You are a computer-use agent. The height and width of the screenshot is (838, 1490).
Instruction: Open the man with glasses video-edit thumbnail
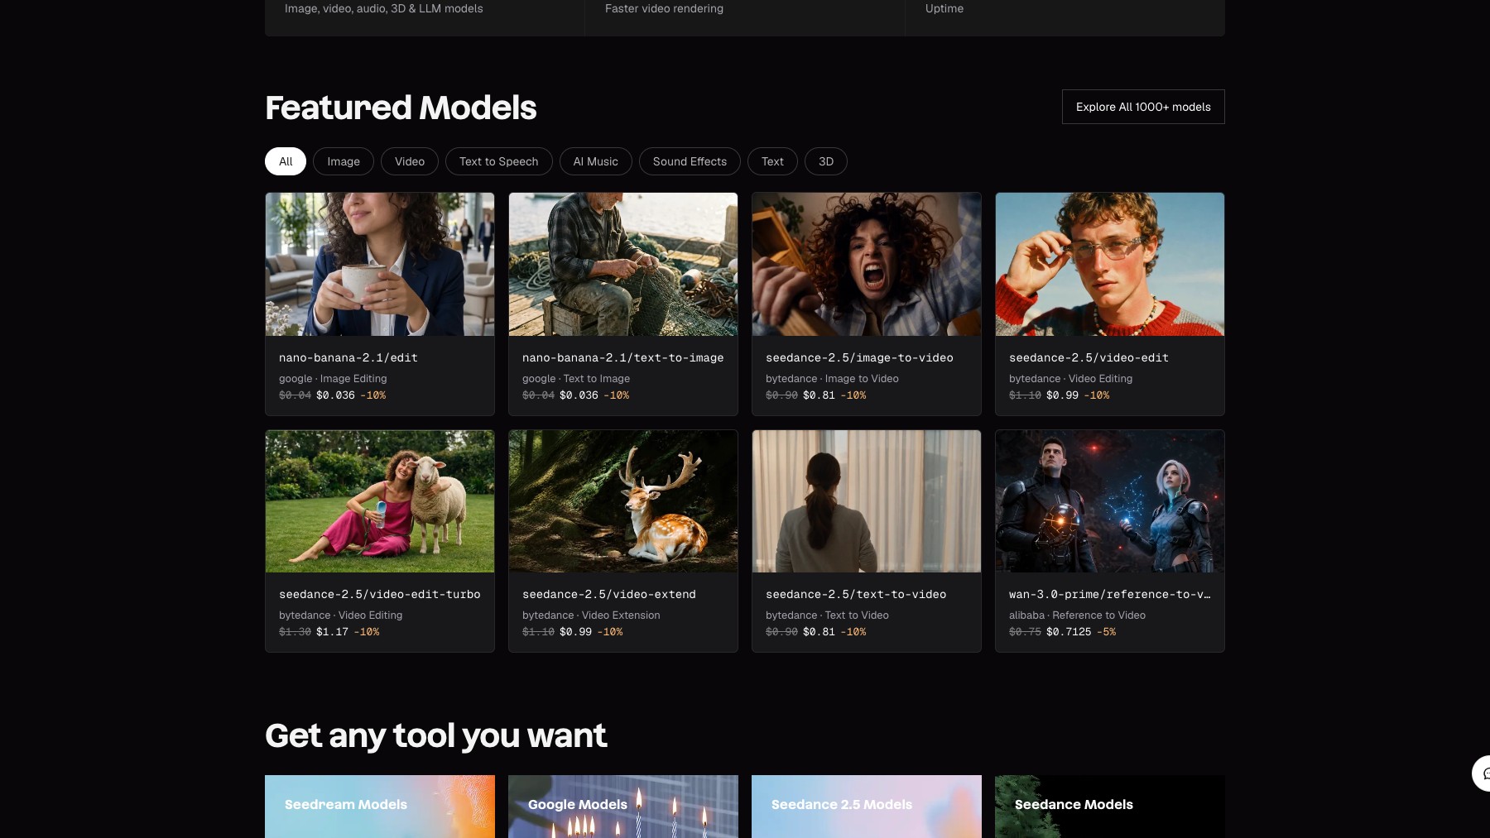pos(1110,264)
